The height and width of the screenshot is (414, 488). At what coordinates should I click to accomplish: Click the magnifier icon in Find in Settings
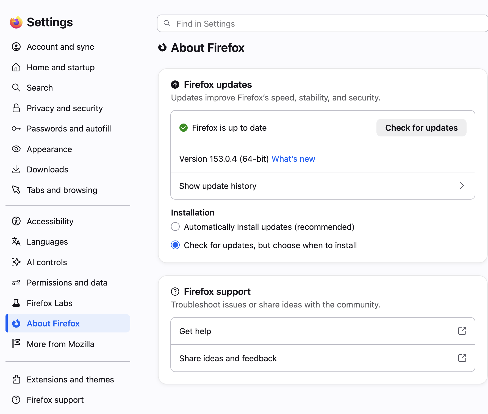167,23
